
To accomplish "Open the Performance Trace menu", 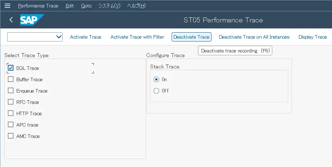I will click(38, 6).
